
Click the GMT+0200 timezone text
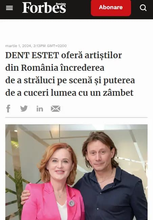(x=57, y=46)
